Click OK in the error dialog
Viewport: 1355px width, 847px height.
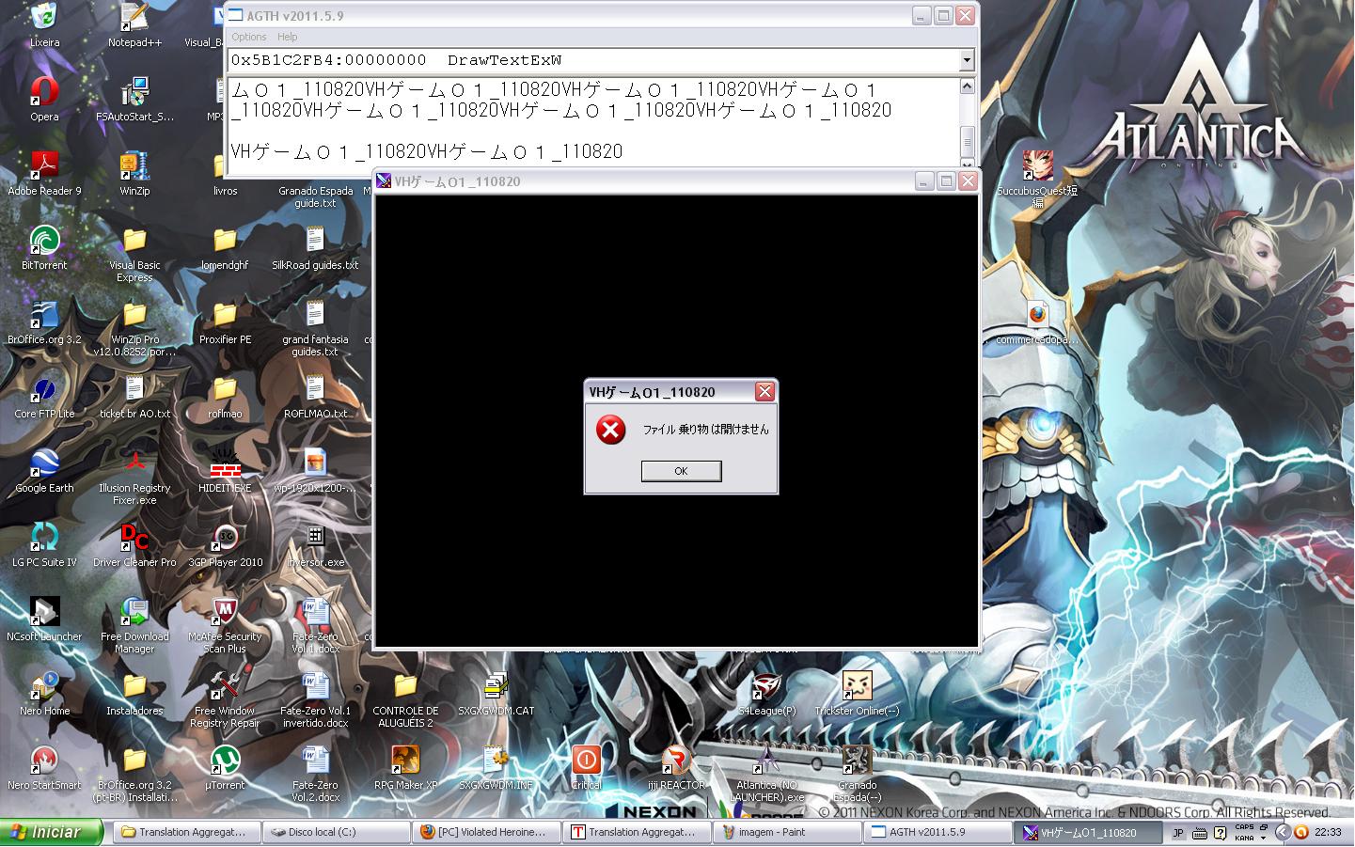[681, 471]
